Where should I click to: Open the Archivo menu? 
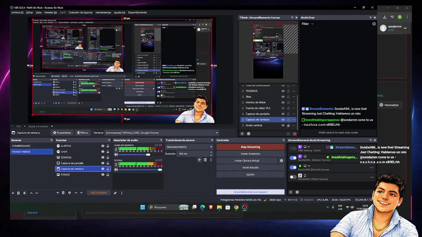tap(17, 13)
